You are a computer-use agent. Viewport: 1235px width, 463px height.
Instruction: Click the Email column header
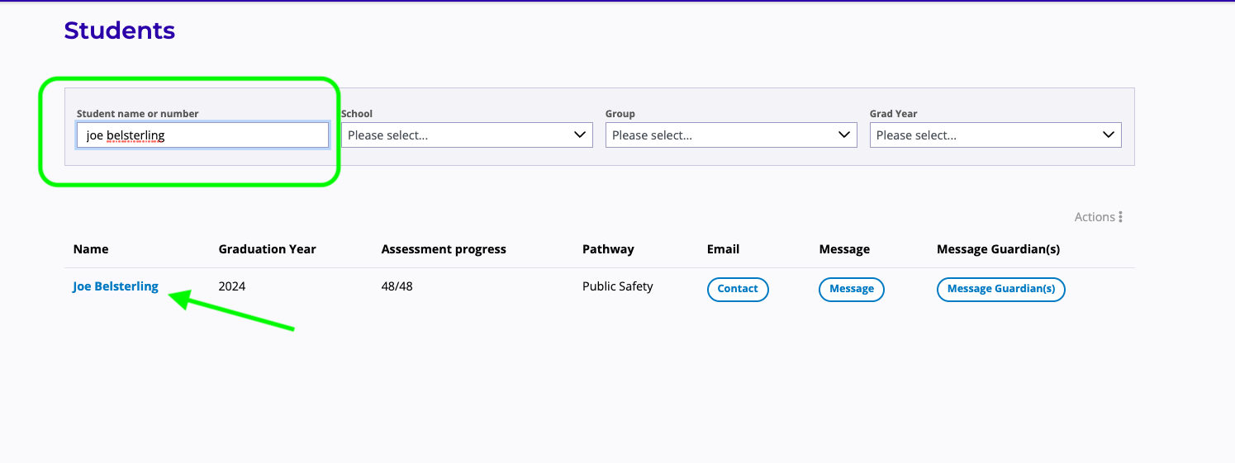pos(723,249)
